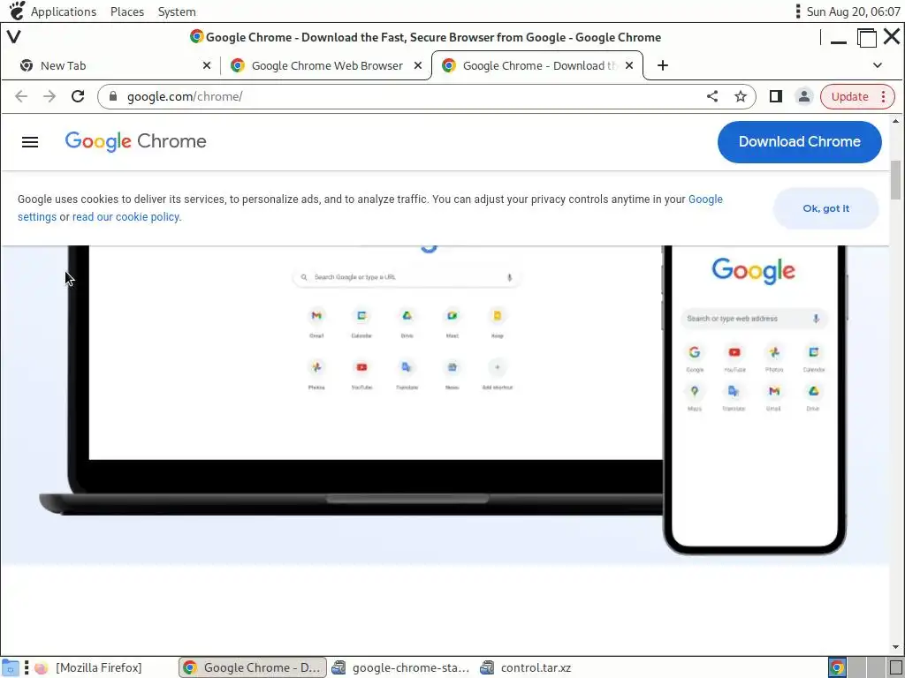This screenshot has height=678, width=905.
Task: Click the laptop mockup image
Action: click(x=351, y=380)
